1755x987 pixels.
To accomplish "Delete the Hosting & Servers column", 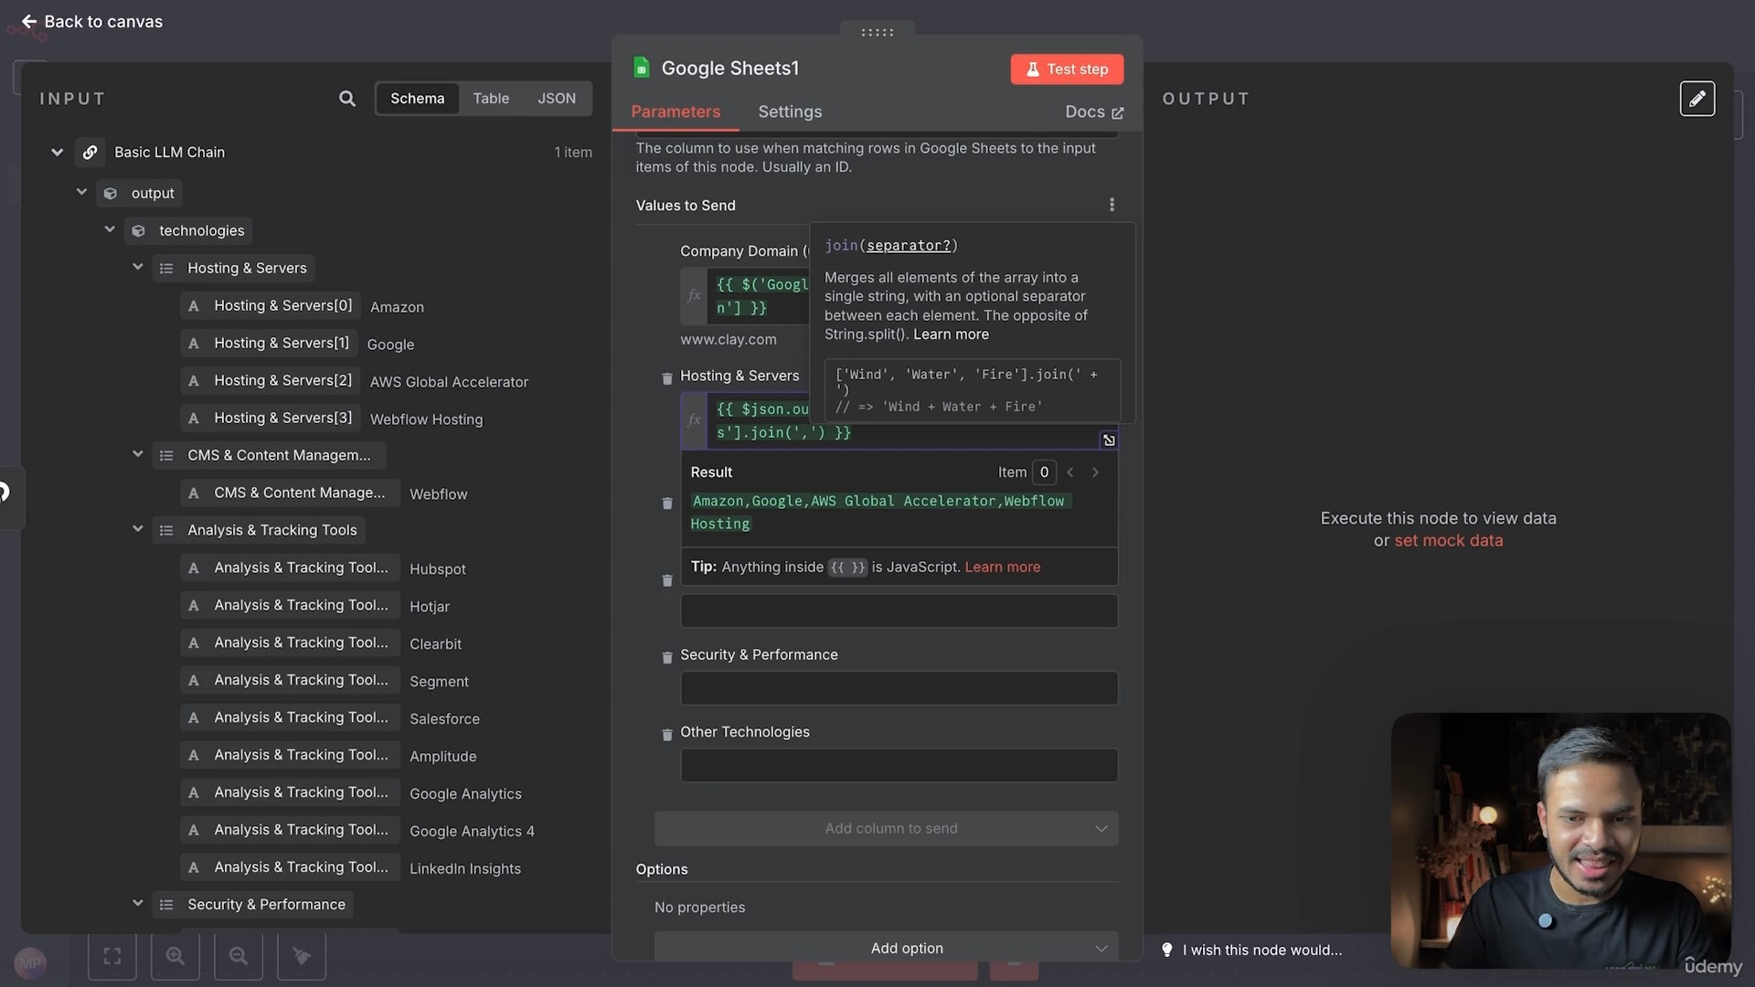I will tap(667, 377).
